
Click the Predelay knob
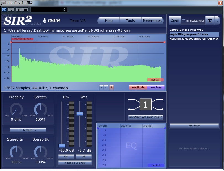[x=16, y=110]
